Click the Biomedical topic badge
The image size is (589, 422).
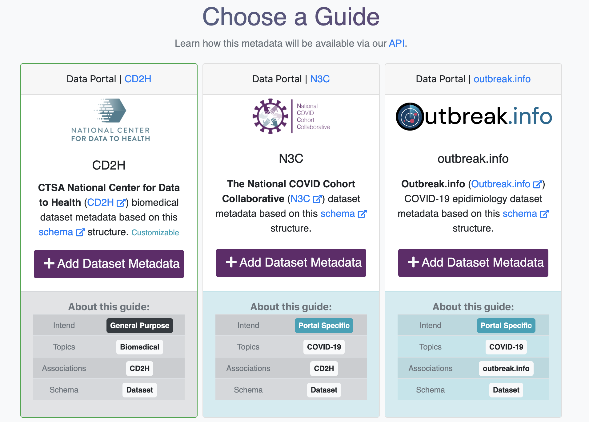[x=140, y=347]
